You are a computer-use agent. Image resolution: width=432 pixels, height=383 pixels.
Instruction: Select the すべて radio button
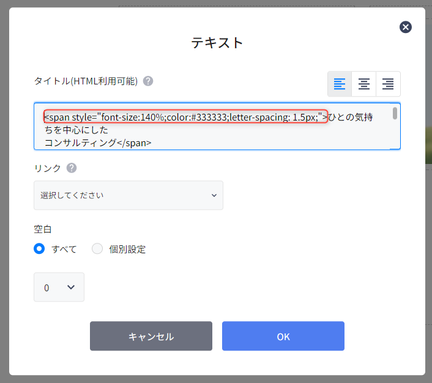coord(39,248)
